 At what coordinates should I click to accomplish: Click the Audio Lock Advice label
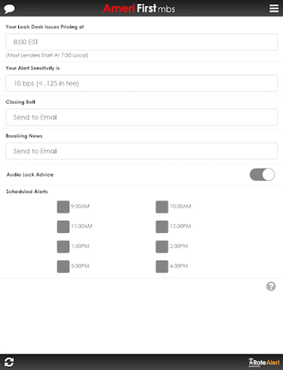[x=30, y=175]
